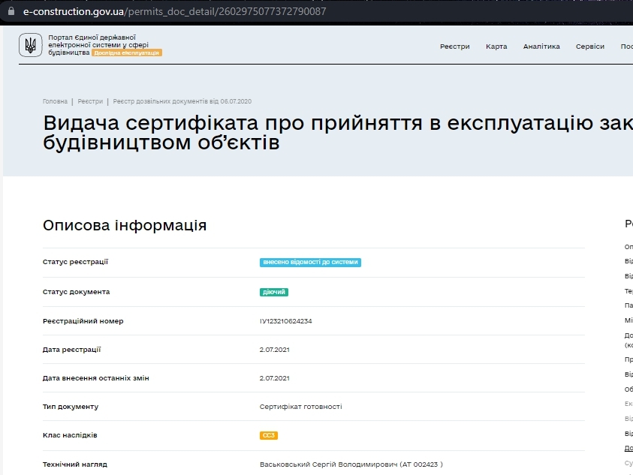Click the 'Дата реєстрації' label
The image size is (633, 475).
(72, 350)
